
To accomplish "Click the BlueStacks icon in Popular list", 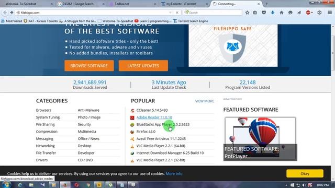I will tap(132, 125).
